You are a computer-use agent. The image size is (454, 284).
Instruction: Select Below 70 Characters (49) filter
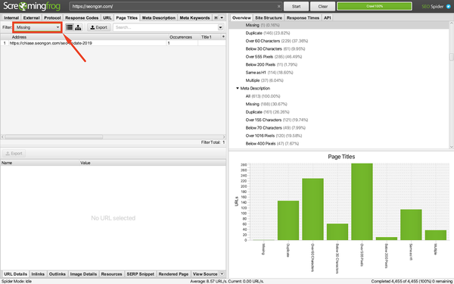tap(275, 127)
